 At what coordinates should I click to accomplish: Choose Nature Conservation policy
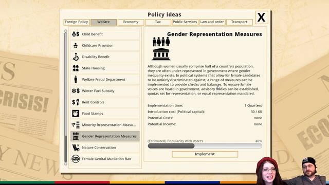click(x=105, y=147)
